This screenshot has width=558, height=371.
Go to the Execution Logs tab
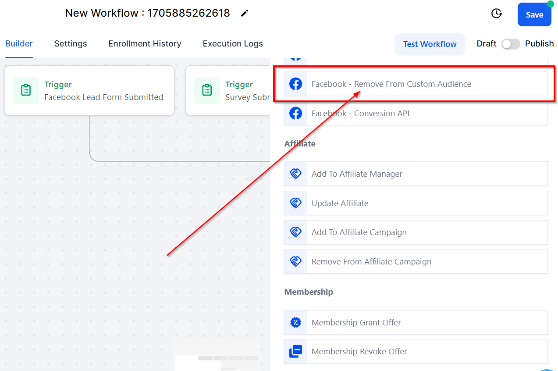click(233, 43)
